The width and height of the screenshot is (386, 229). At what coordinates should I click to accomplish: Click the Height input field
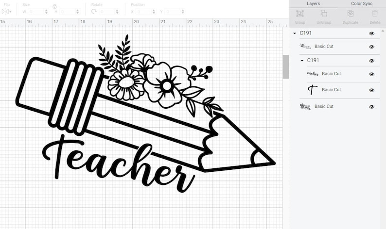point(67,12)
